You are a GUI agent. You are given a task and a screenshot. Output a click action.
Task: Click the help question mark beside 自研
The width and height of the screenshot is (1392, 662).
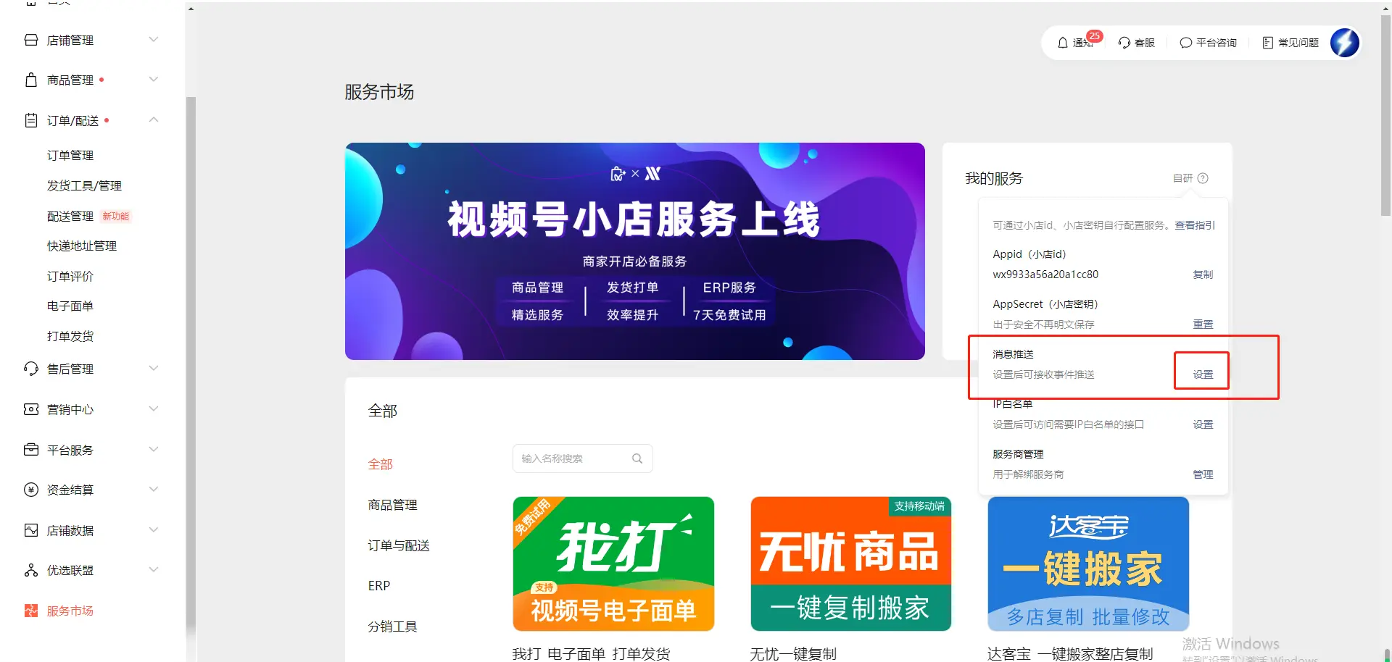point(1203,178)
